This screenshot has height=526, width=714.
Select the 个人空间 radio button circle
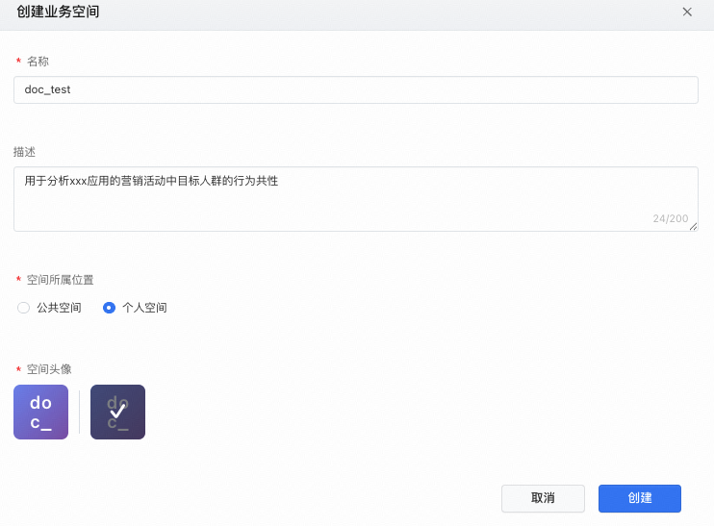click(110, 308)
